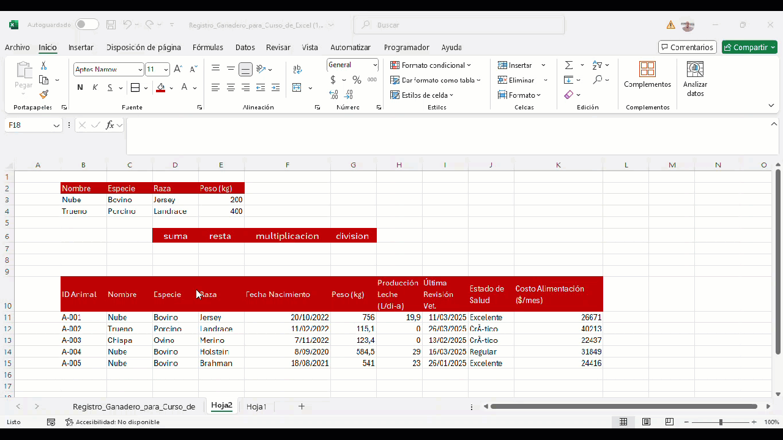Click the zoom slider handle in status bar
This screenshot has width=783, height=440.
click(721, 422)
